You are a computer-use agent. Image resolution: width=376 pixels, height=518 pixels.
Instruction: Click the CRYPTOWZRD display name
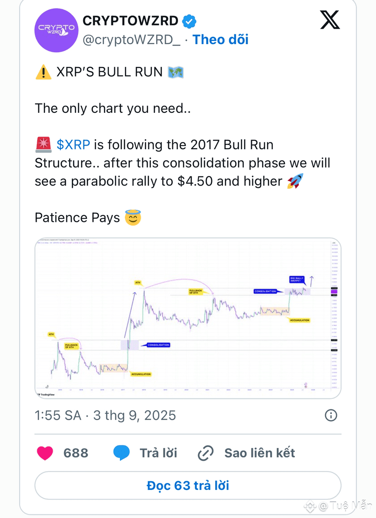pyautogui.click(x=130, y=21)
